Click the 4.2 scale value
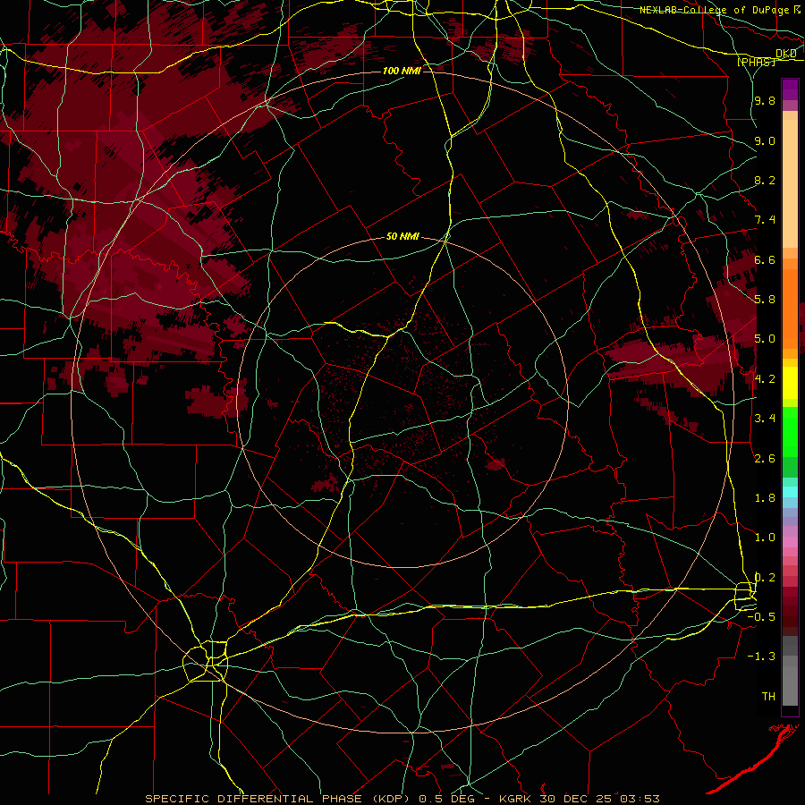Screen dimensions: 805x805 pos(765,379)
